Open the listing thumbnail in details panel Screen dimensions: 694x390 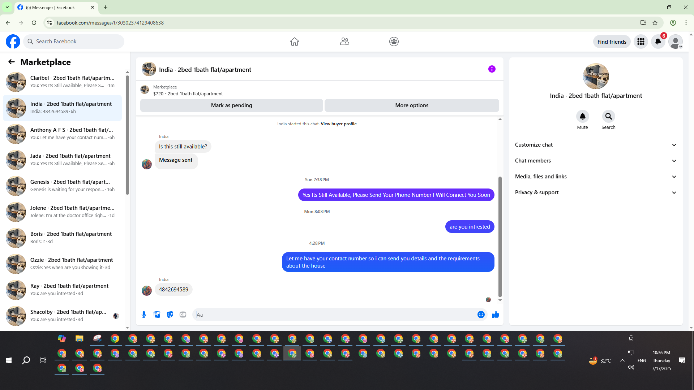tap(596, 76)
